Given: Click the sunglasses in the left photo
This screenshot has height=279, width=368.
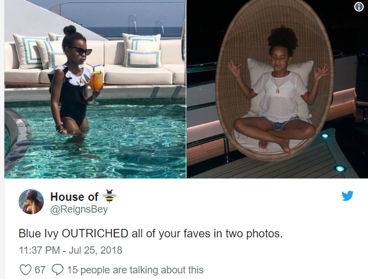Looking at the screenshot, I should pyautogui.click(x=81, y=51).
